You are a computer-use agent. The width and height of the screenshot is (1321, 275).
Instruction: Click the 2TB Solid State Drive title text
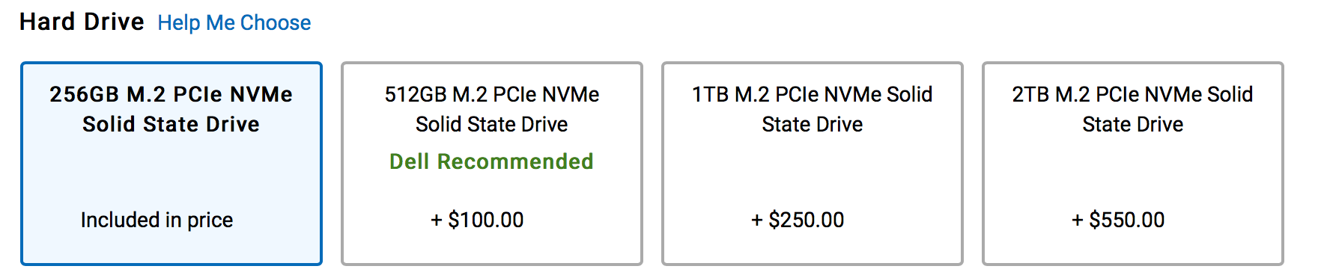1133,109
